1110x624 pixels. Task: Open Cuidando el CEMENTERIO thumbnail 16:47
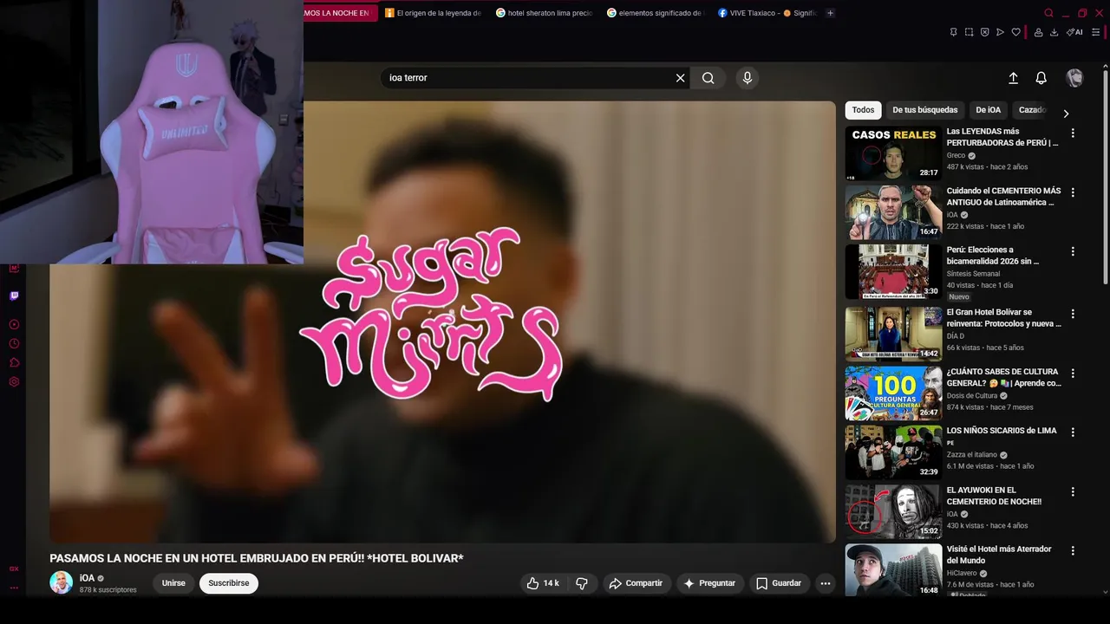pyautogui.click(x=893, y=212)
